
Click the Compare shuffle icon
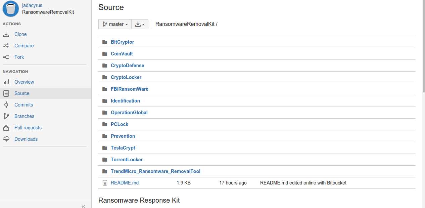pos(6,46)
